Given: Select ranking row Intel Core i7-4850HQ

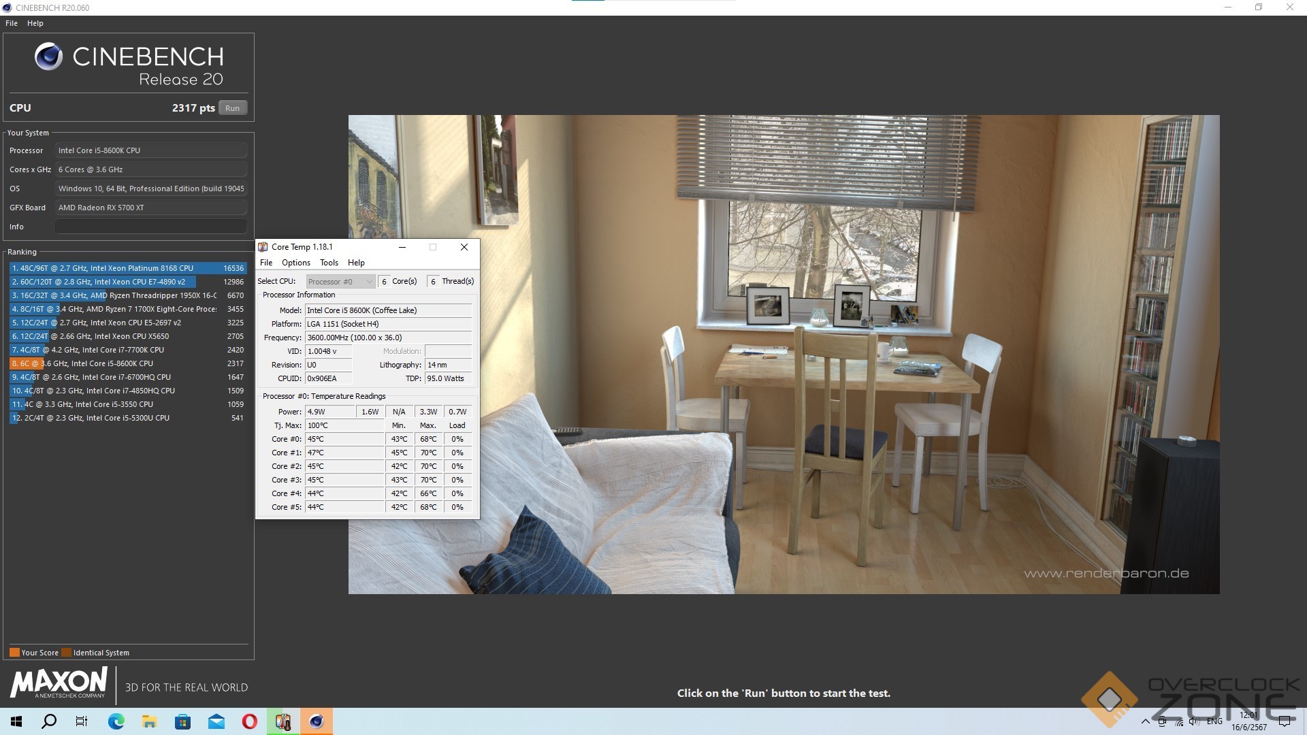Looking at the screenshot, I should pos(128,391).
